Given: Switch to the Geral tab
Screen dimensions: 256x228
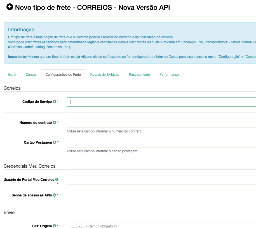Looking at the screenshot, I should tap(12, 75).
